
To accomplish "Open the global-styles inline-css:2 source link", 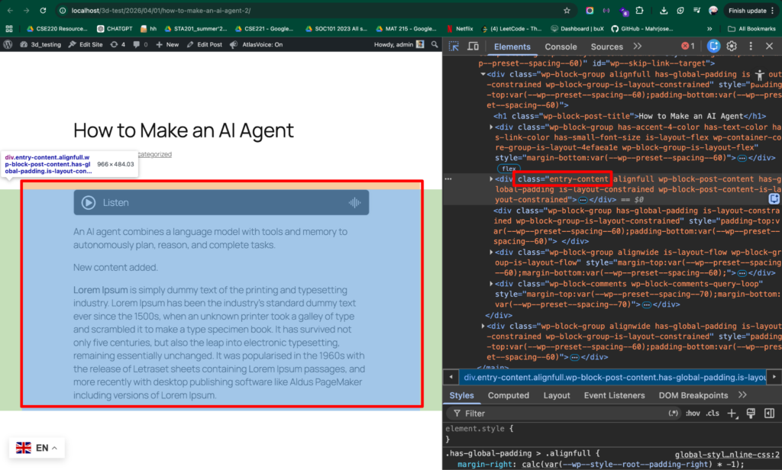I will point(727,455).
